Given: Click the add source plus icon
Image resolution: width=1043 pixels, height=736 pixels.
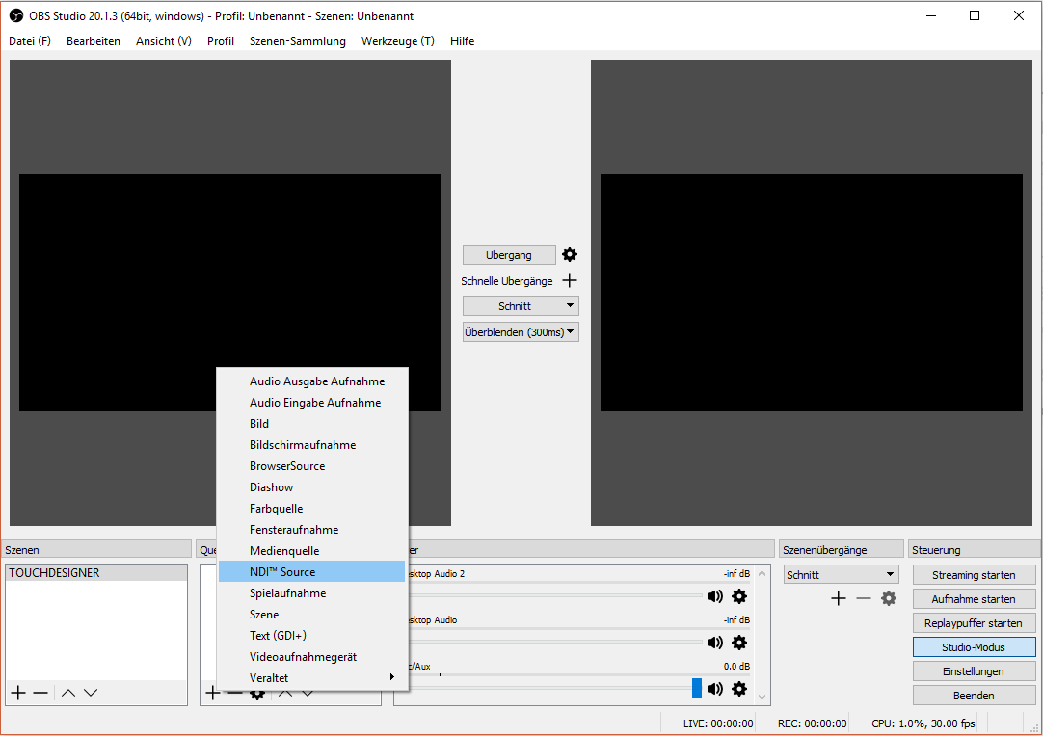Looking at the screenshot, I should point(212,693).
